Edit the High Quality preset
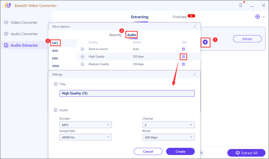The image size is (269, 159). pyautogui.click(x=183, y=57)
